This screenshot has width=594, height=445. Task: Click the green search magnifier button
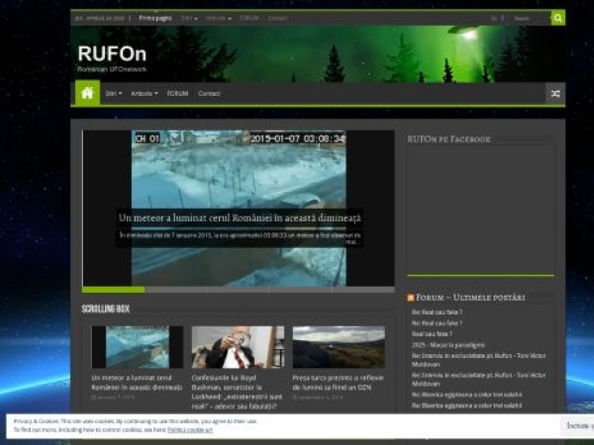558,18
